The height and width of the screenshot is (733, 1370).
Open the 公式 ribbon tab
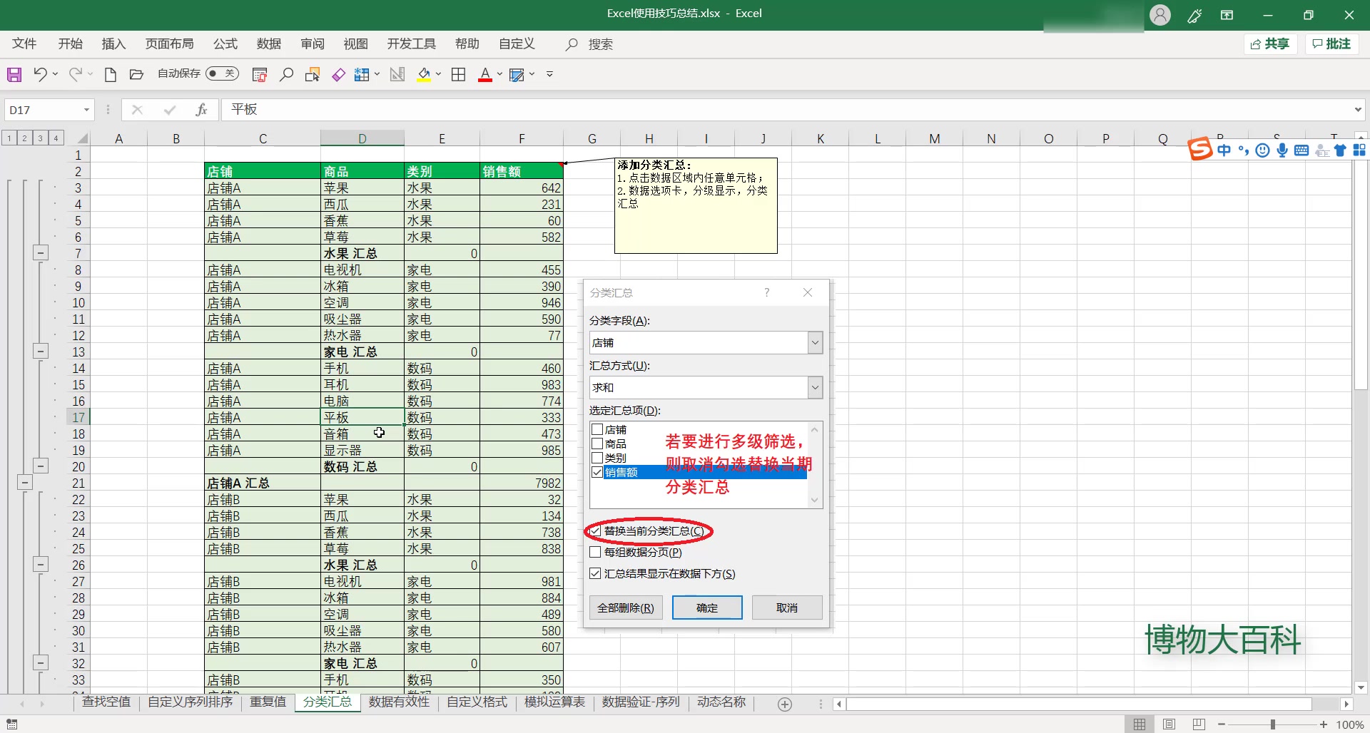pyautogui.click(x=225, y=44)
